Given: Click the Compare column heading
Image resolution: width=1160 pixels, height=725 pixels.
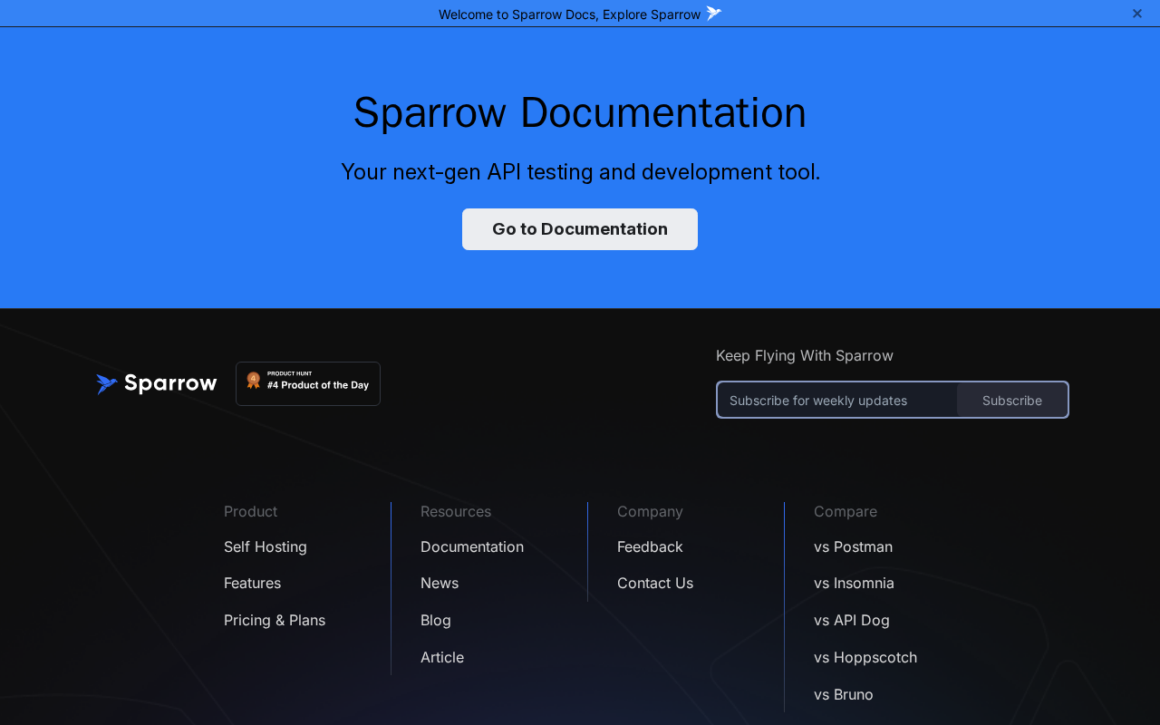Looking at the screenshot, I should (846, 511).
